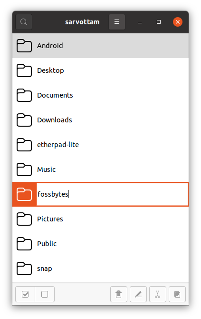Maximize the sarvottam window
This screenshot has height=319, width=201.
click(x=159, y=22)
